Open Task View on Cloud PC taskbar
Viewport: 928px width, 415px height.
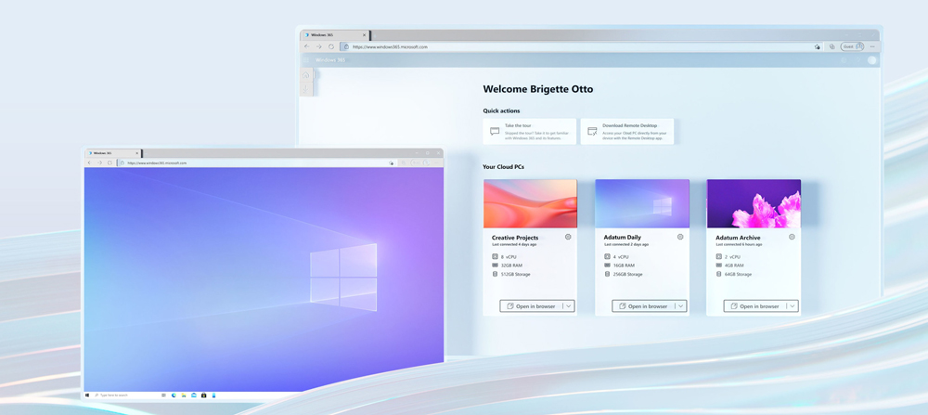pyautogui.click(x=163, y=395)
